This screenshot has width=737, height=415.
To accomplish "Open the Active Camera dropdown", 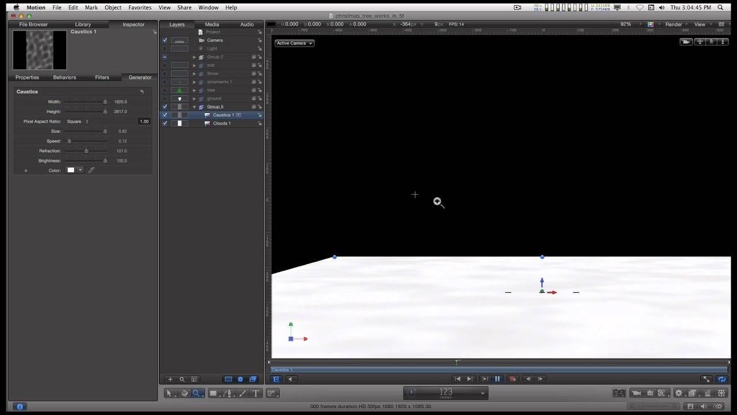I will tap(294, 43).
